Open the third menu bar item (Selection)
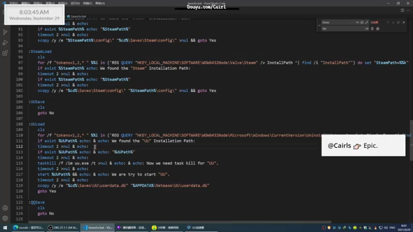The height and width of the screenshot is (232, 413). (38, 4)
